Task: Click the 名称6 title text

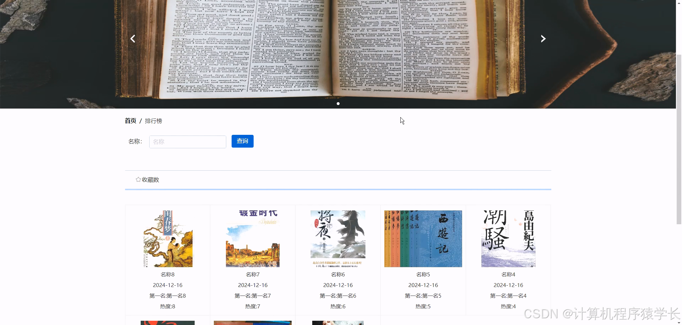Action: (338, 274)
